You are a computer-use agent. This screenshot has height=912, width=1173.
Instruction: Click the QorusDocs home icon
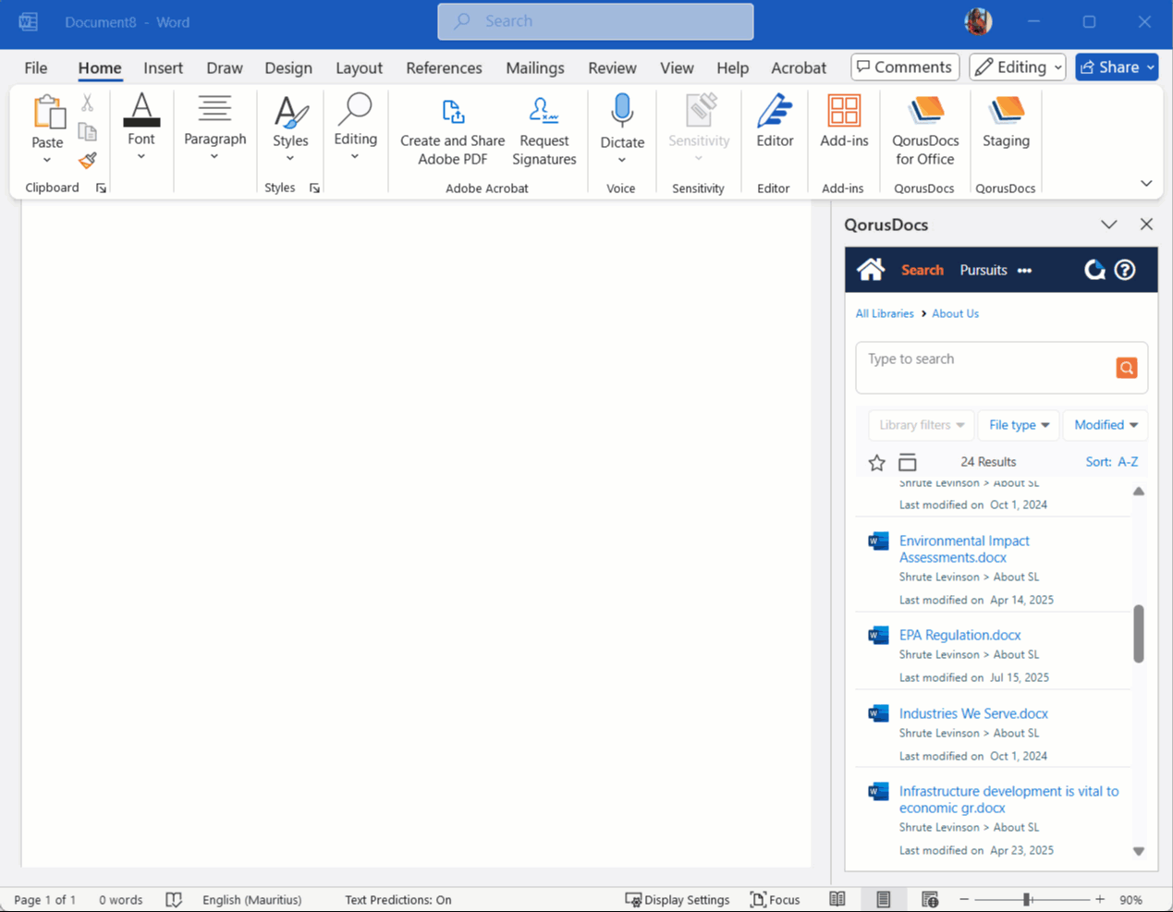(870, 270)
